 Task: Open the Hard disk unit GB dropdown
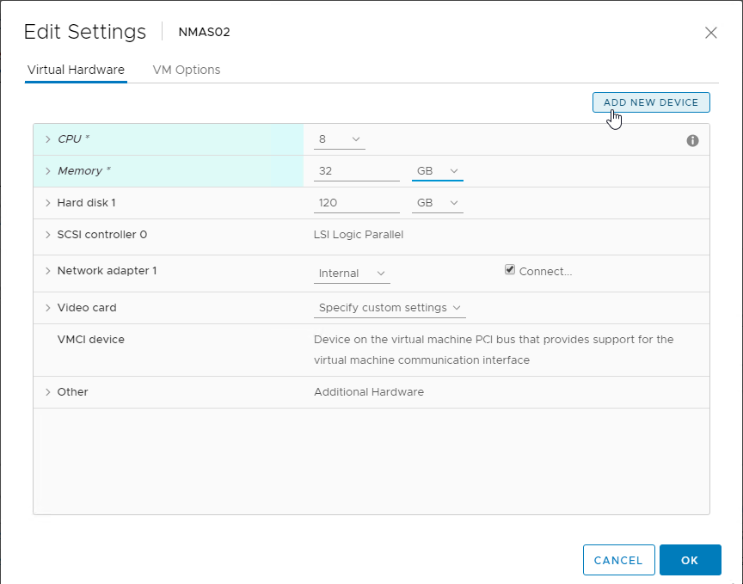tap(438, 203)
